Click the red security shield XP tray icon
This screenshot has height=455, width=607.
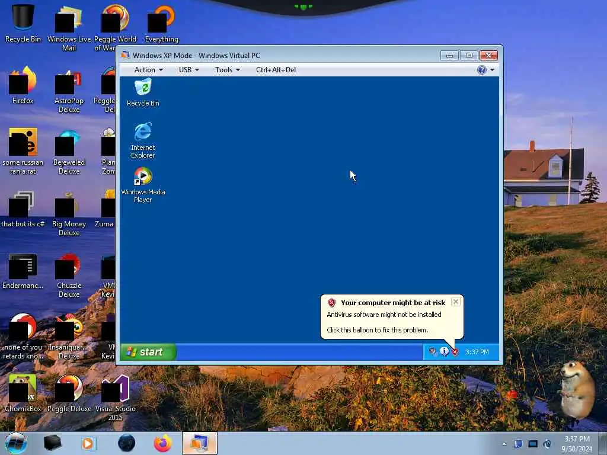tap(455, 352)
